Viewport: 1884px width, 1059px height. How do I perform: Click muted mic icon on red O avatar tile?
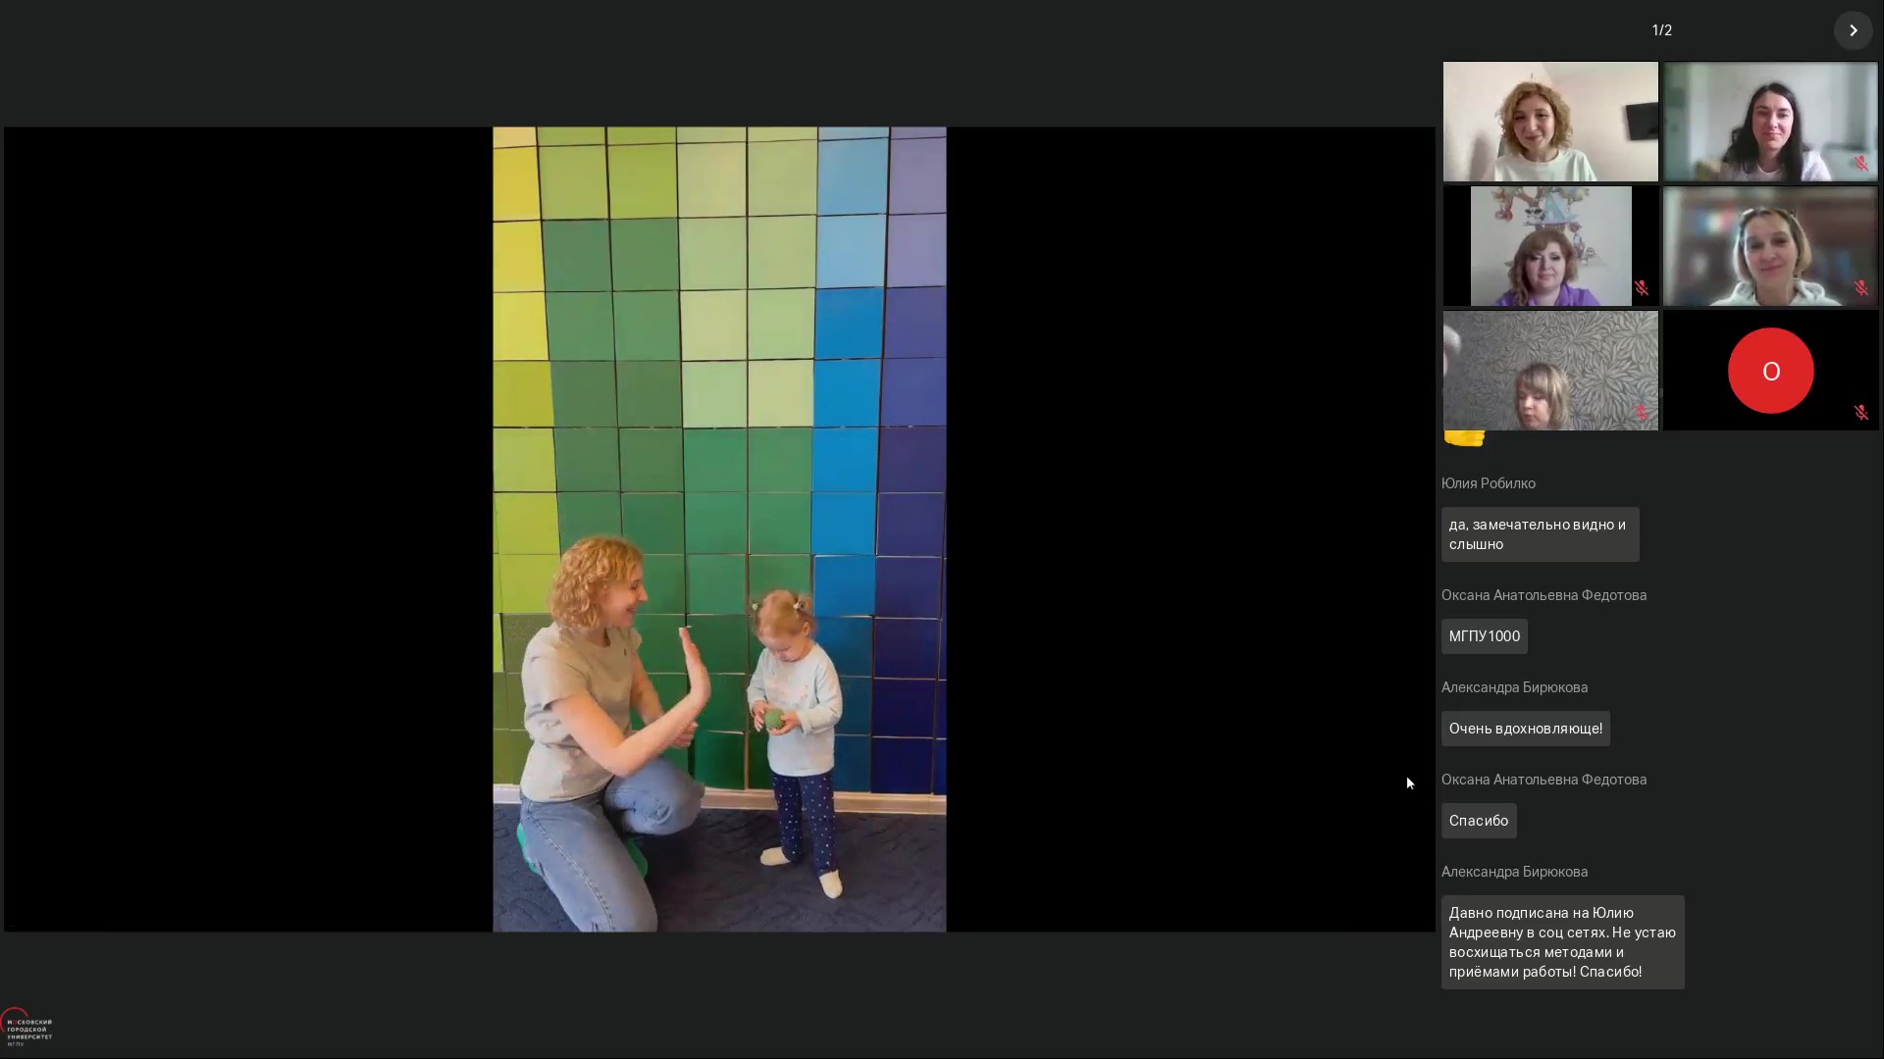pyautogui.click(x=1860, y=413)
